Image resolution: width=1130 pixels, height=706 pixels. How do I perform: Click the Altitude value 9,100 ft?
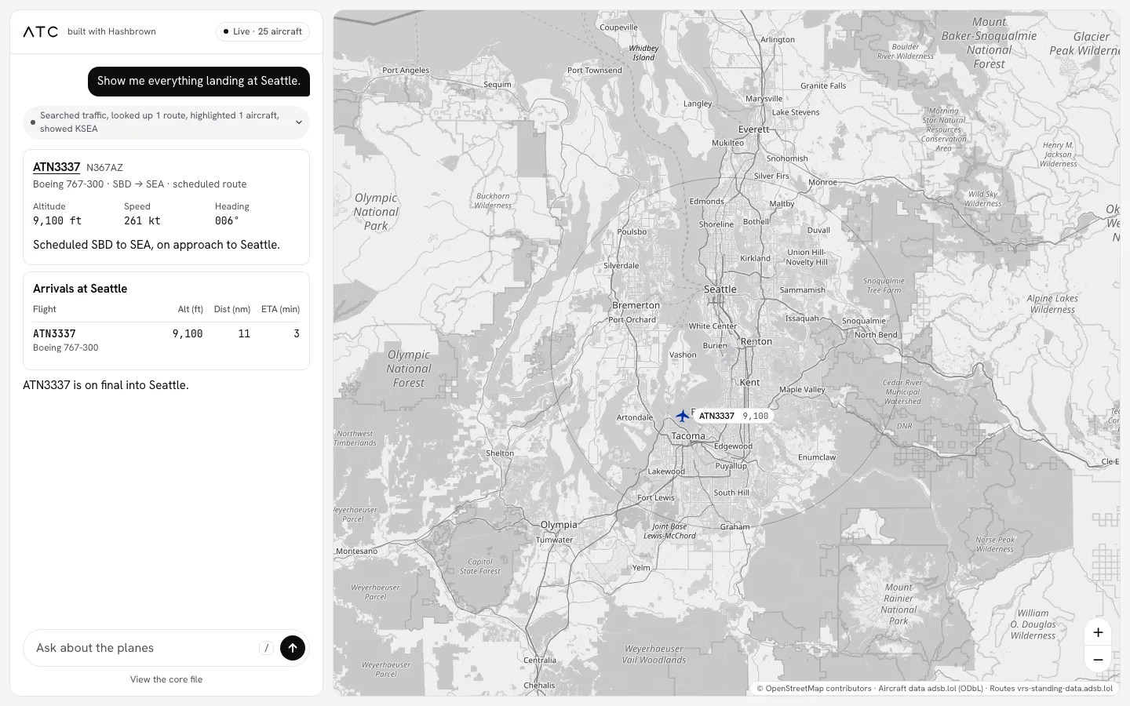[x=57, y=221]
